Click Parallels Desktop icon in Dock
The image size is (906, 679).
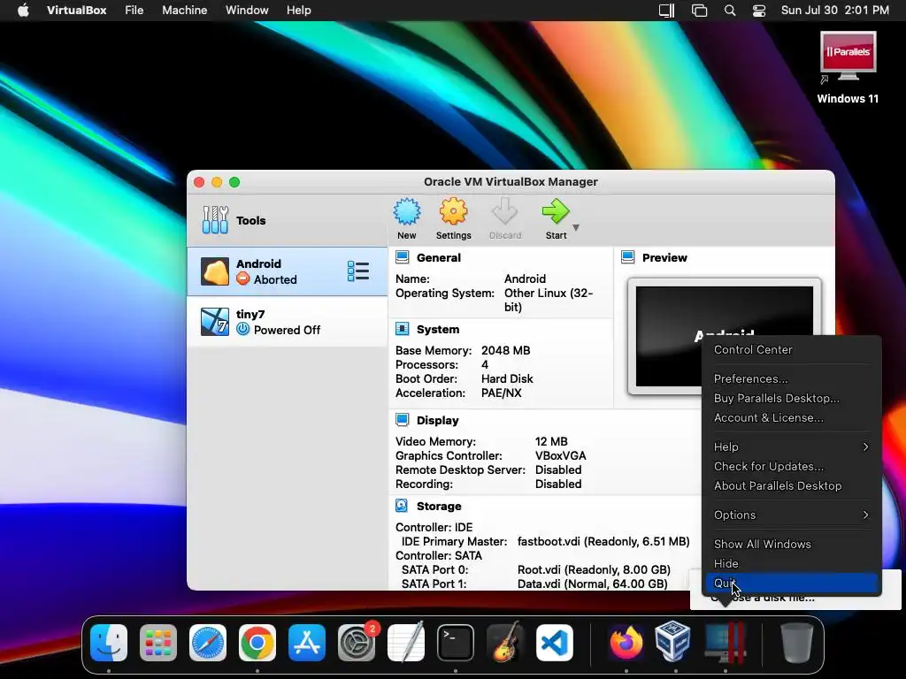pyautogui.click(x=725, y=642)
